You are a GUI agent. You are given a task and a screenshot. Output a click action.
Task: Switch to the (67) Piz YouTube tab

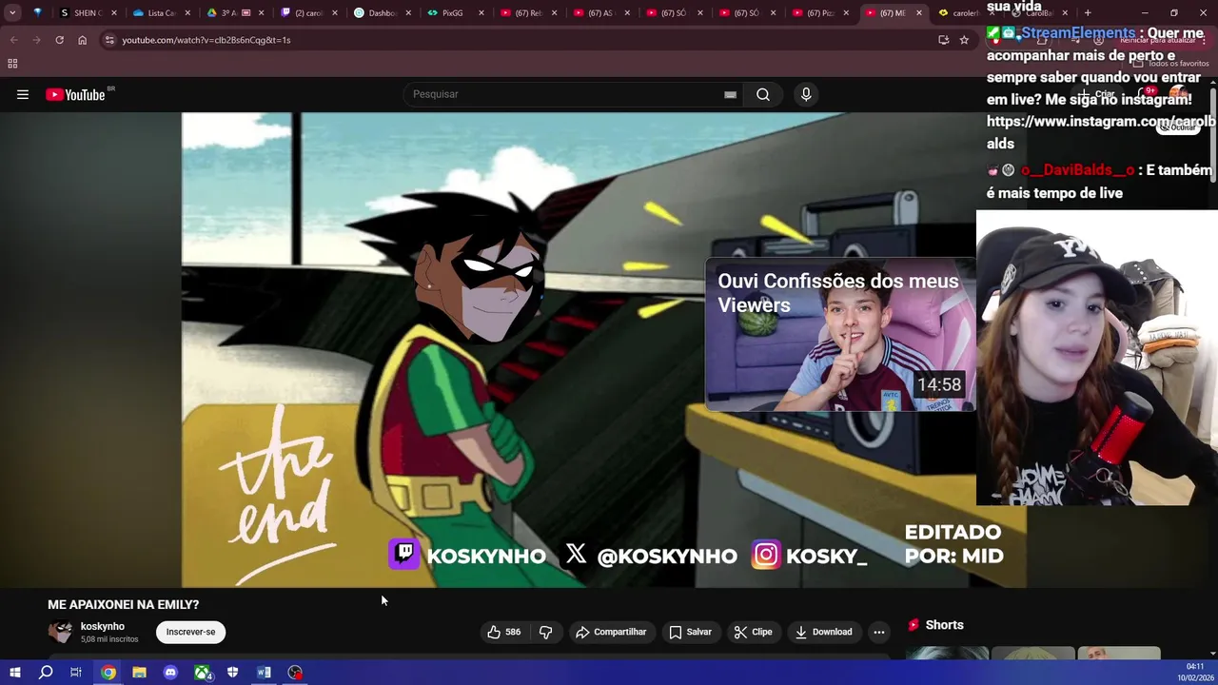coord(818,13)
